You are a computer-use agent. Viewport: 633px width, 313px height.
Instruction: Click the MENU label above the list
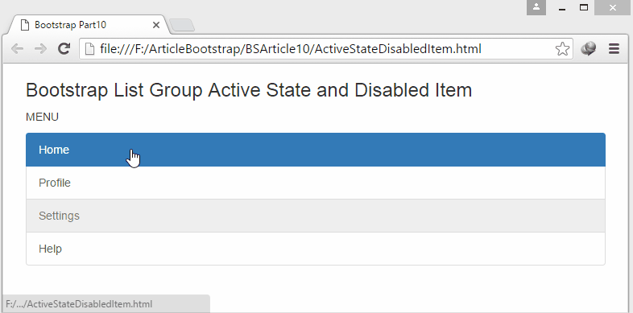click(x=42, y=117)
